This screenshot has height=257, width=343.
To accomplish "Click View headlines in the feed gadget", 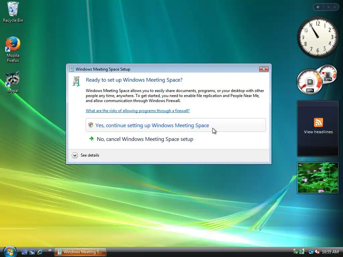I will [x=318, y=132].
